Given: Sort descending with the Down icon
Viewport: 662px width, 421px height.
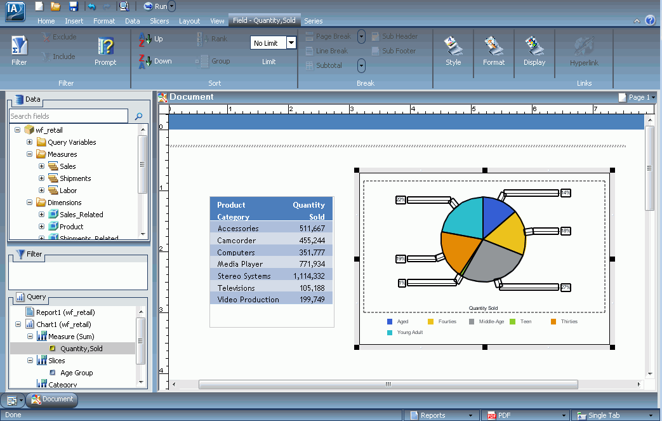Looking at the screenshot, I should [145, 62].
